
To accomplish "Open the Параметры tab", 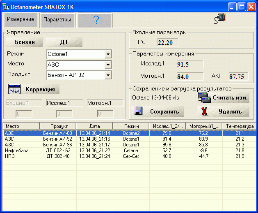I will click(57, 20).
